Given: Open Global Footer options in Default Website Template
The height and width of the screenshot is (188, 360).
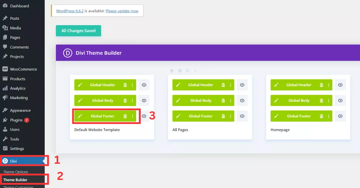Looking at the screenshot, I should (x=132, y=116).
